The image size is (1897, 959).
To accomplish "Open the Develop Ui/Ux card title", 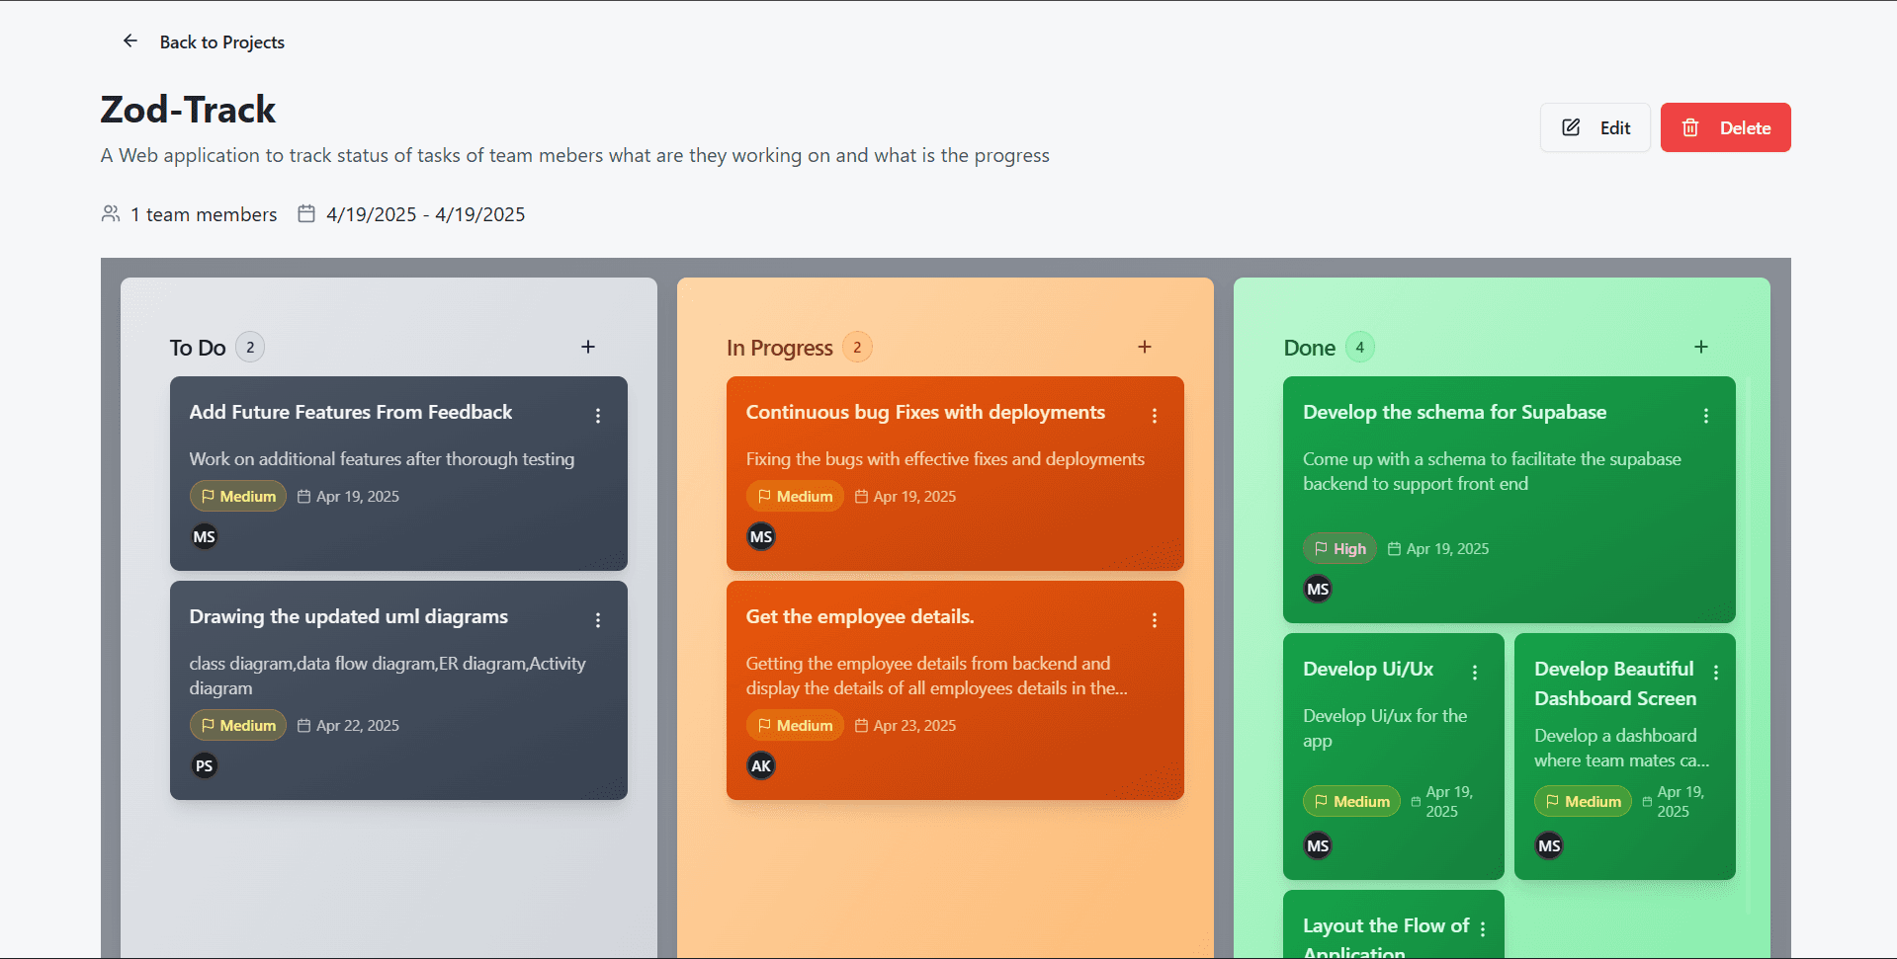I will coord(1368,669).
